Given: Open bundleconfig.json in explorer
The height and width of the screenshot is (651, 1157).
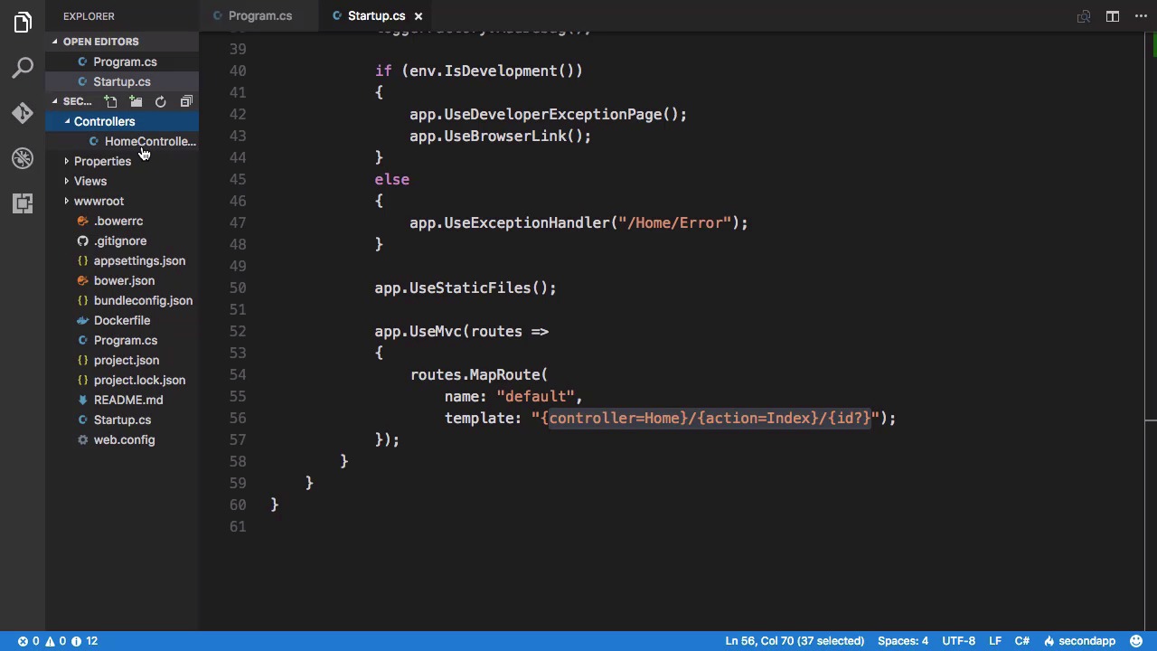Looking at the screenshot, I should point(121,300).
